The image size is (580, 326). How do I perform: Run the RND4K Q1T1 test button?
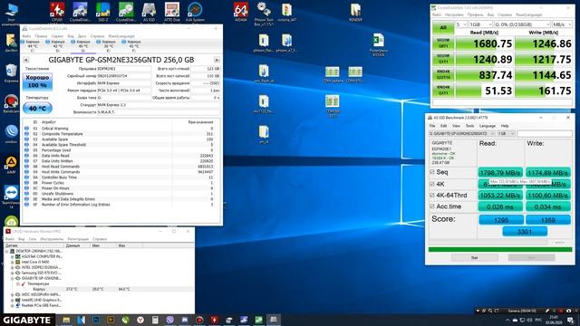(443, 91)
